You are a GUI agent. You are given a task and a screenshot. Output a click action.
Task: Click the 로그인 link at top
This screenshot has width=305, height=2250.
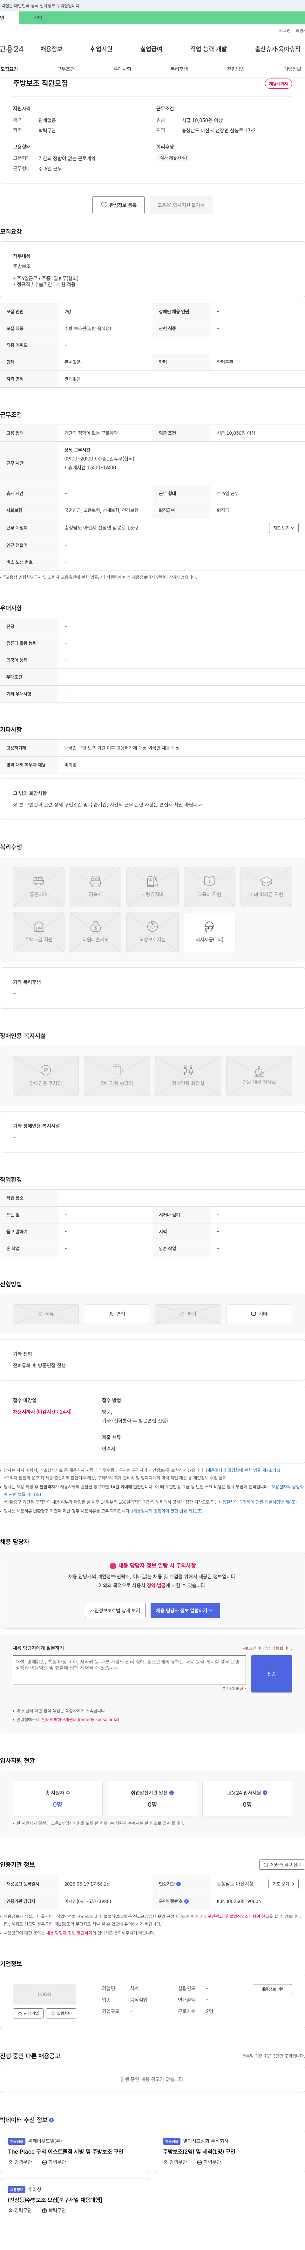pos(284,31)
